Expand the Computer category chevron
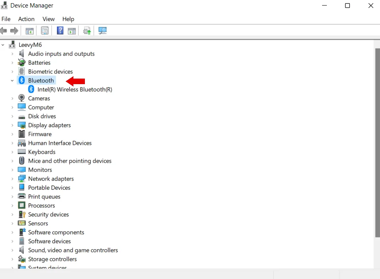 click(12, 108)
